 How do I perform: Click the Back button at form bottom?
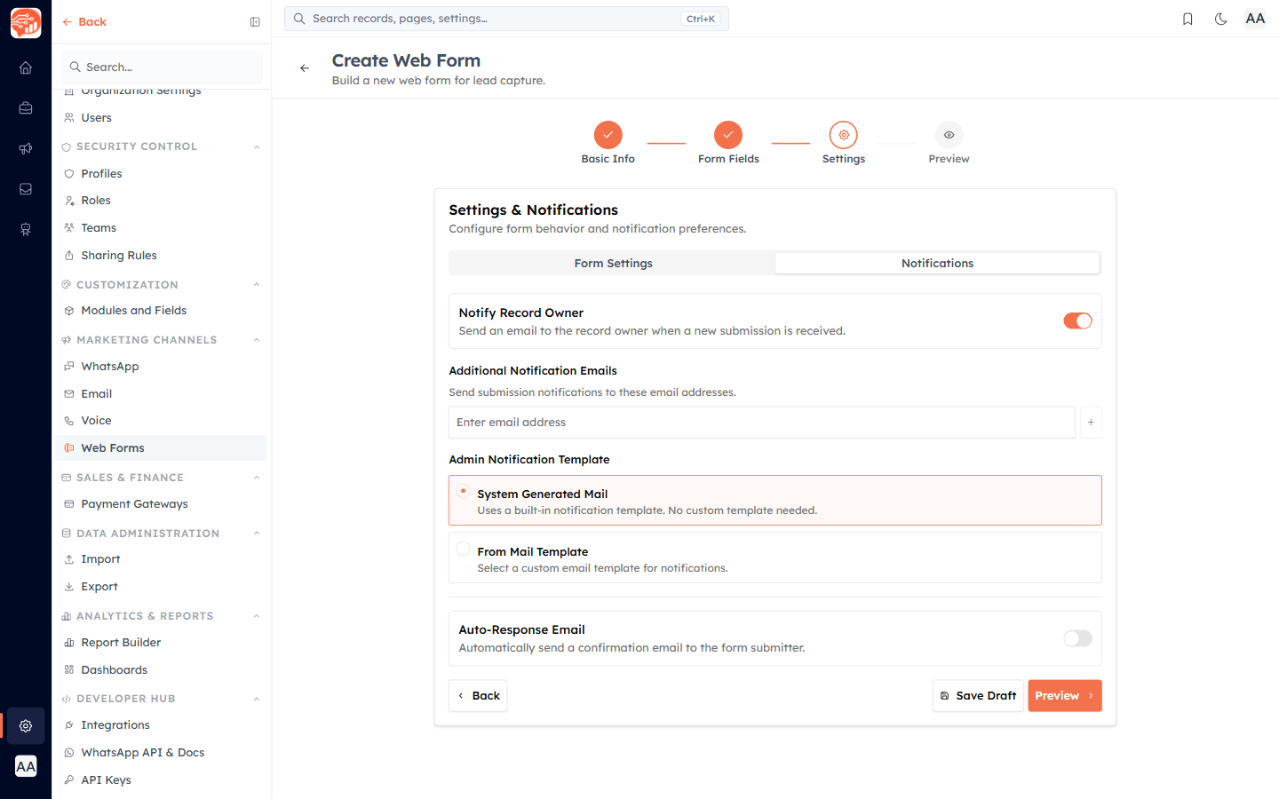point(478,696)
